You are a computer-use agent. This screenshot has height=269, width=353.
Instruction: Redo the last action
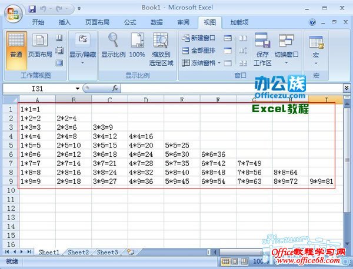(59, 9)
